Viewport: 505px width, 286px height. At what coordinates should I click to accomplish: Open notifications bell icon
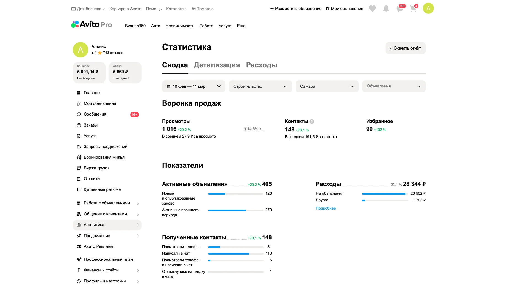[386, 9]
